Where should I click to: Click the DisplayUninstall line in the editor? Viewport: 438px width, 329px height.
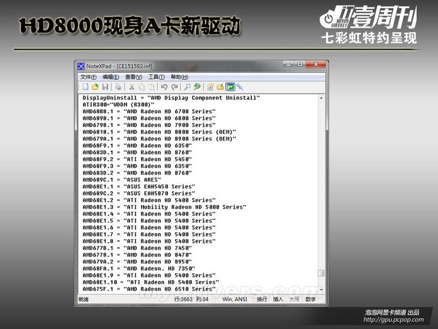click(171, 98)
